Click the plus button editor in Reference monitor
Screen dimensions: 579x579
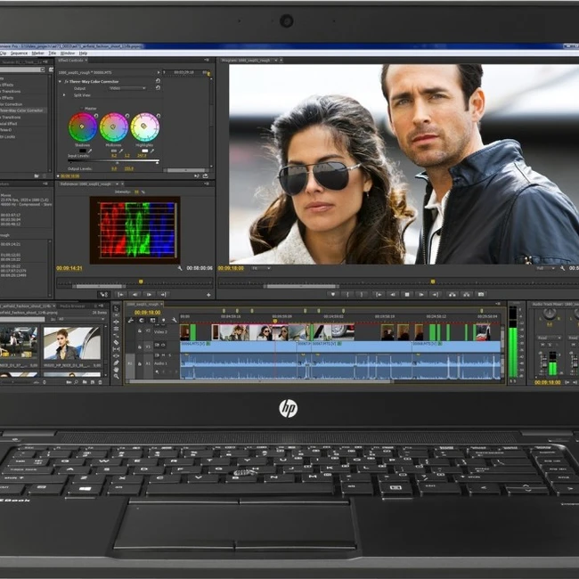tap(208, 295)
